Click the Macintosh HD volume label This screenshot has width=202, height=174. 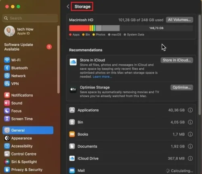click(81, 20)
